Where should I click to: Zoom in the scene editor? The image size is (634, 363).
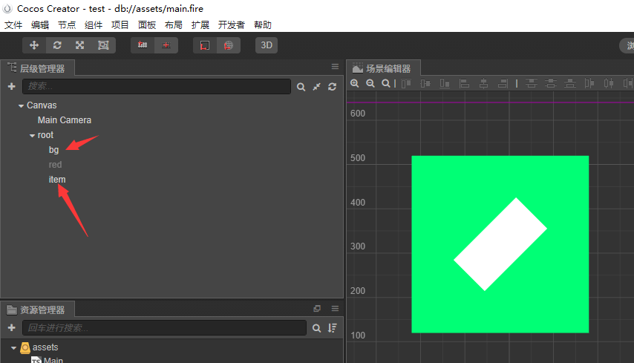pos(355,83)
